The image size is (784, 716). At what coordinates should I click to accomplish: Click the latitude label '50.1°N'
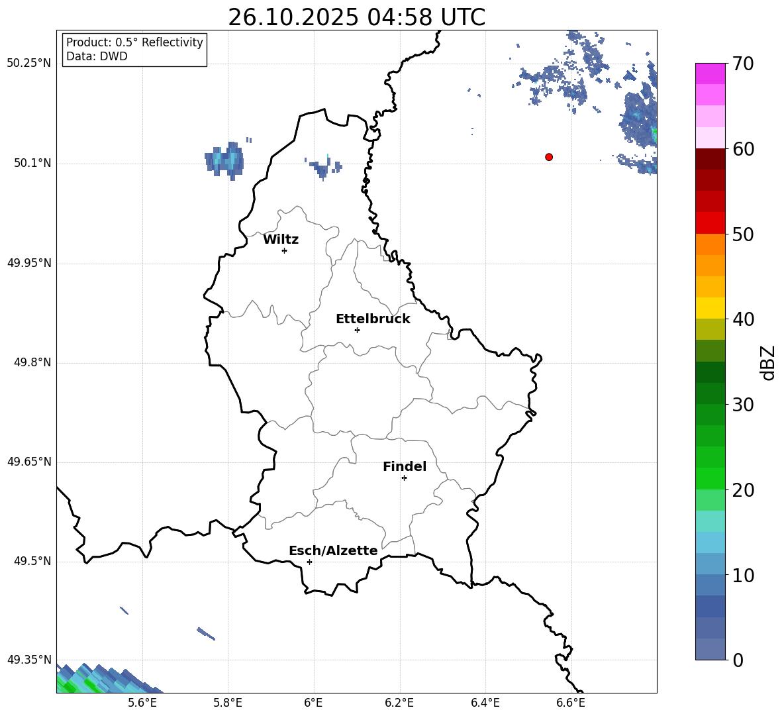point(32,164)
